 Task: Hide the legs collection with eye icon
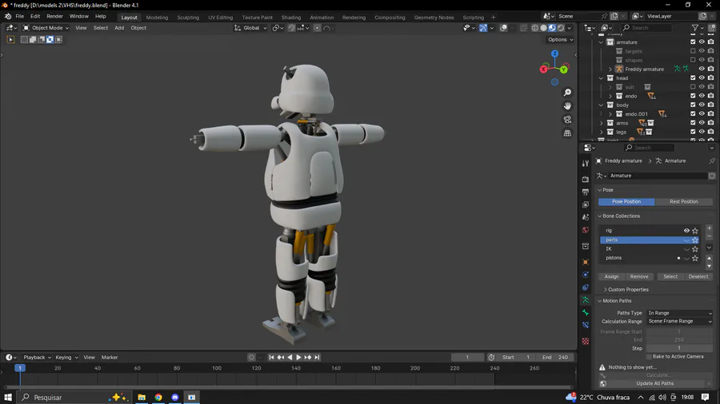(702, 132)
